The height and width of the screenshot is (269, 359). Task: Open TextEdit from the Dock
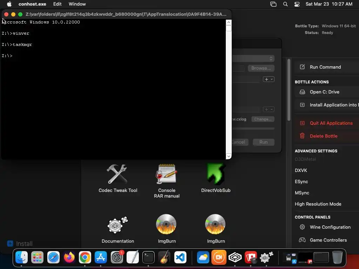133,257
